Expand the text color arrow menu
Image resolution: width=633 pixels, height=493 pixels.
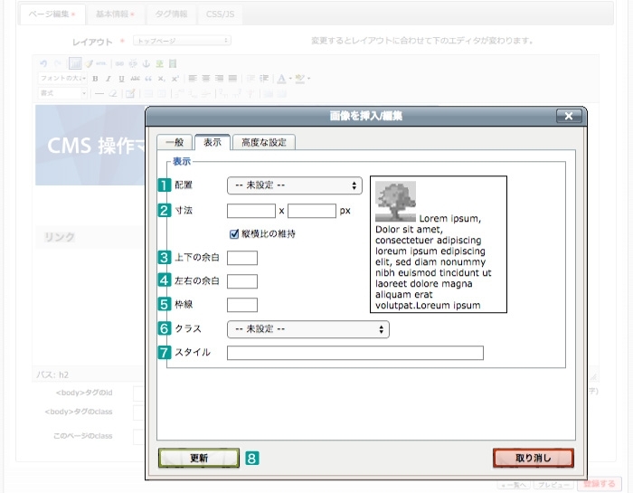(290, 79)
